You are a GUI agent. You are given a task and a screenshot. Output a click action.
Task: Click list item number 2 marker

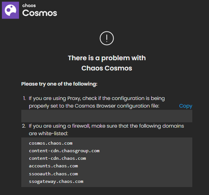(x=24, y=126)
